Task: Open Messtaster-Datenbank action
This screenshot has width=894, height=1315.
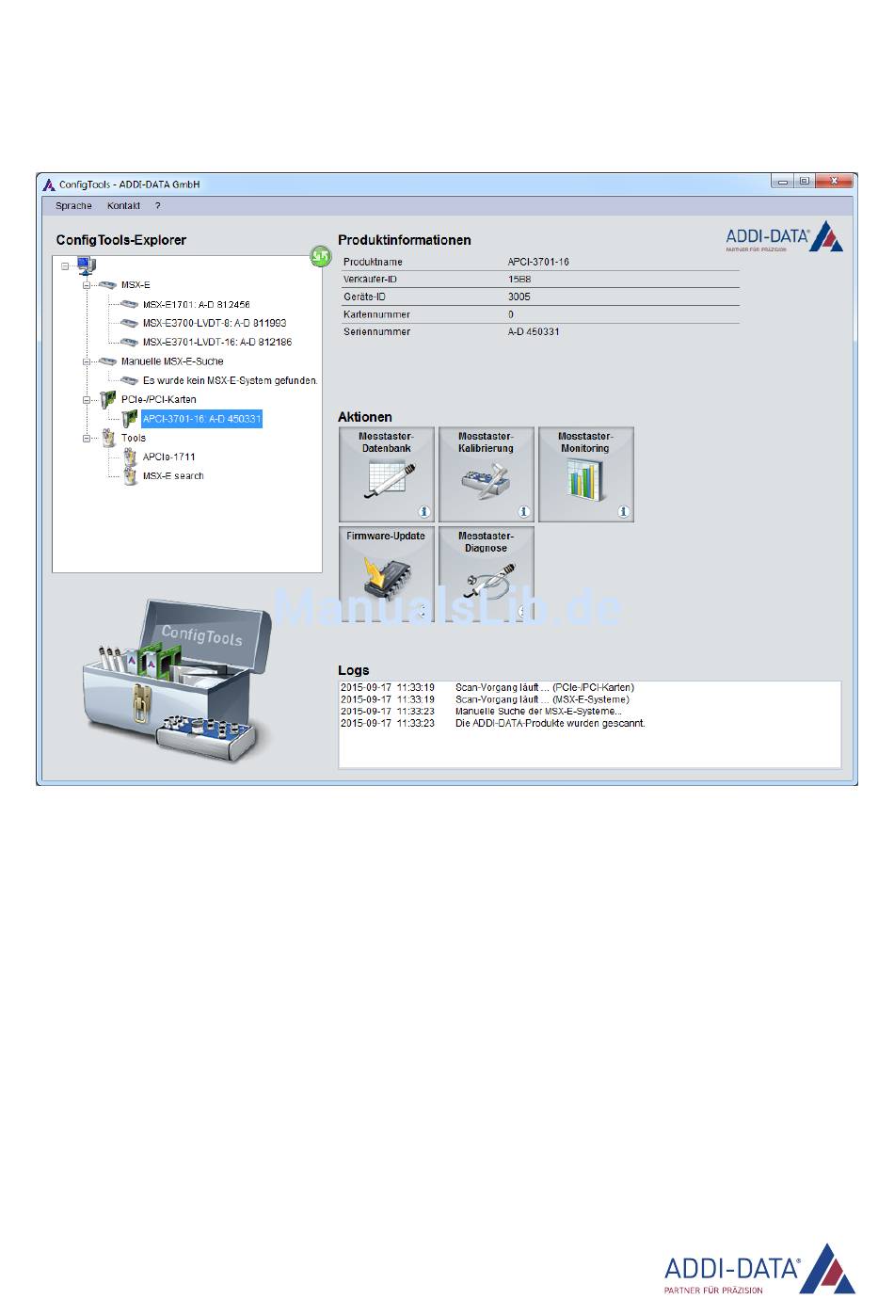Action: [x=387, y=474]
